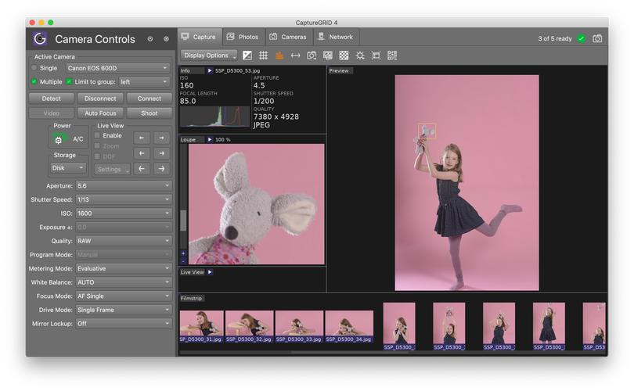This screenshot has height=391, width=634.
Task: Toggle the Limit to group checkbox
Action: [x=69, y=81]
